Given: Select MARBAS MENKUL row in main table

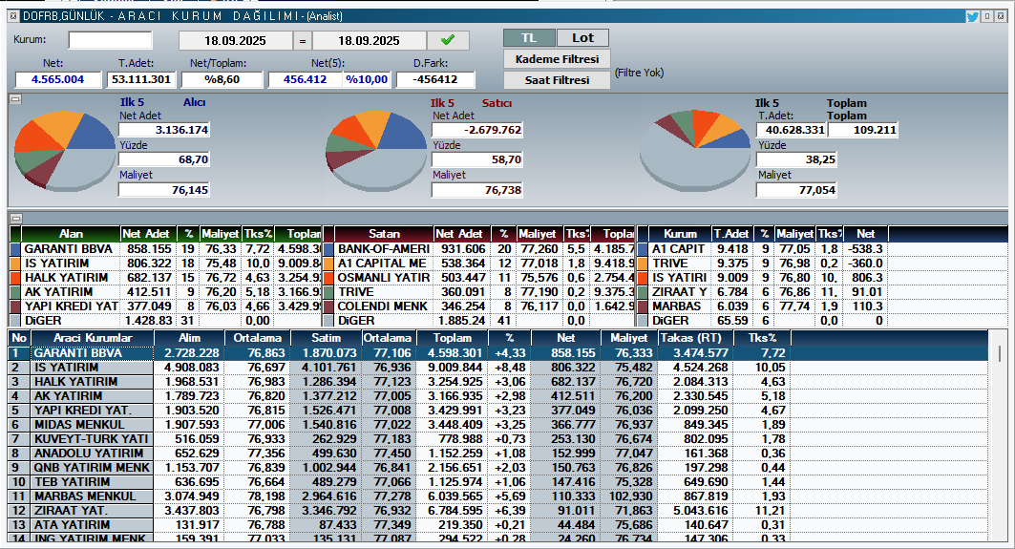Looking at the screenshot, I should pyautogui.click(x=497, y=496).
